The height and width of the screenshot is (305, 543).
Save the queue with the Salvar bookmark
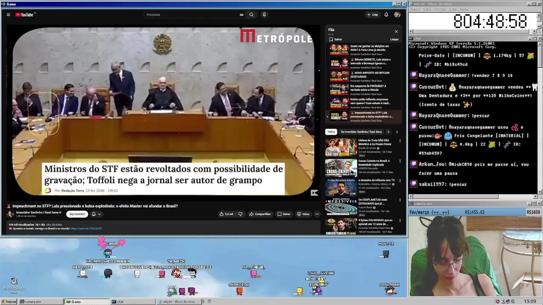tap(336, 39)
